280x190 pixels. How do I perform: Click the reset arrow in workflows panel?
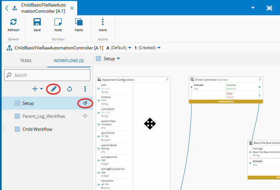69,89
